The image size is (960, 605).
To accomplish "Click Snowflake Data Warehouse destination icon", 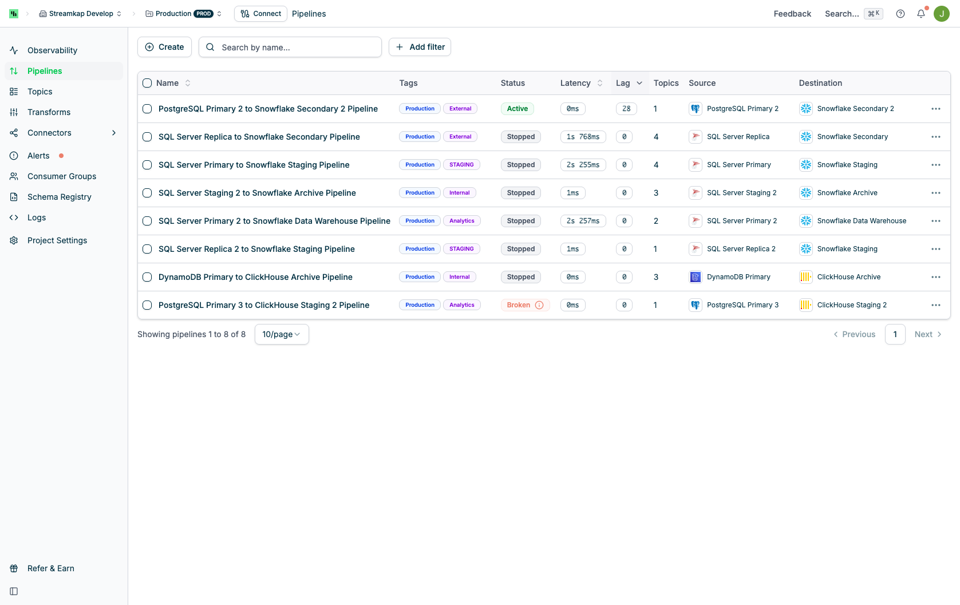I will 806,221.
